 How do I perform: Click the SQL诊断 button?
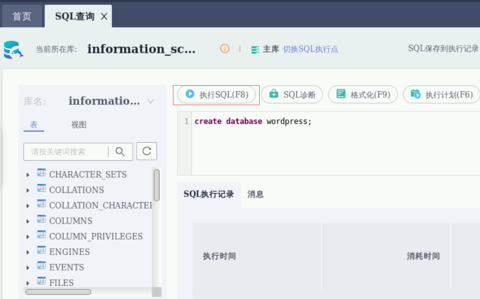[292, 94]
